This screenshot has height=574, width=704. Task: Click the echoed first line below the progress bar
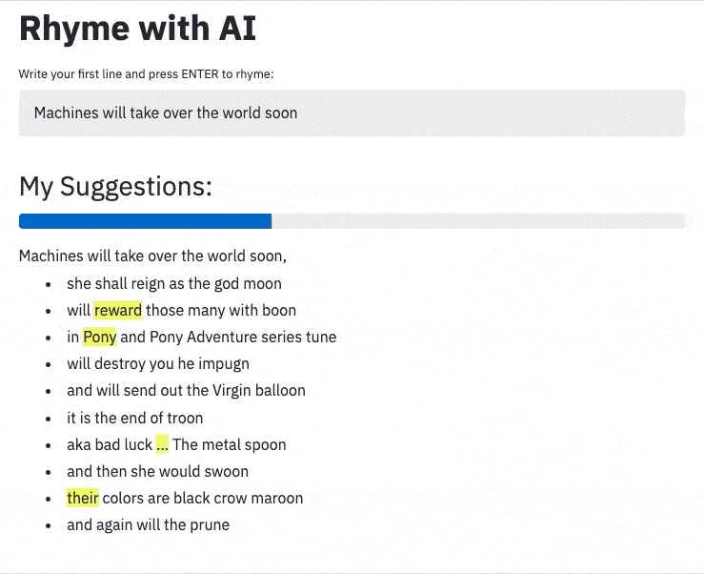152,256
